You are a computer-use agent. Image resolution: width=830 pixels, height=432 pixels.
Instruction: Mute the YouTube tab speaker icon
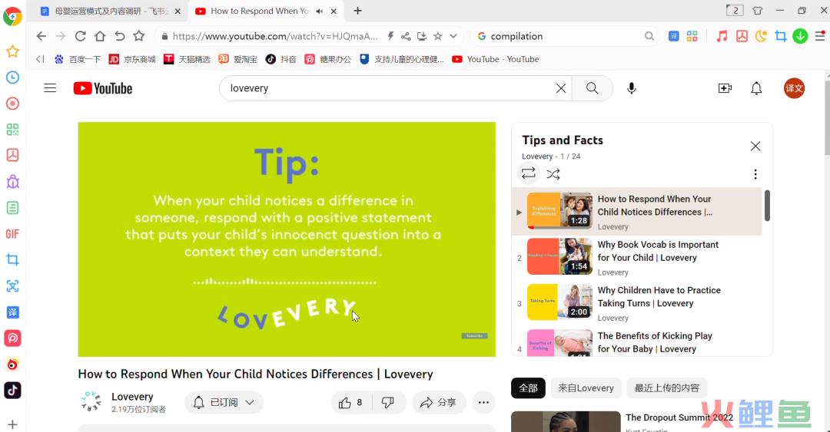pyautogui.click(x=319, y=11)
